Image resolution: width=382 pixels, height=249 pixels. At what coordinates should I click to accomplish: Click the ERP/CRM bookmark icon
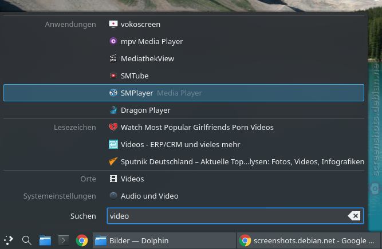(x=113, y=144)
